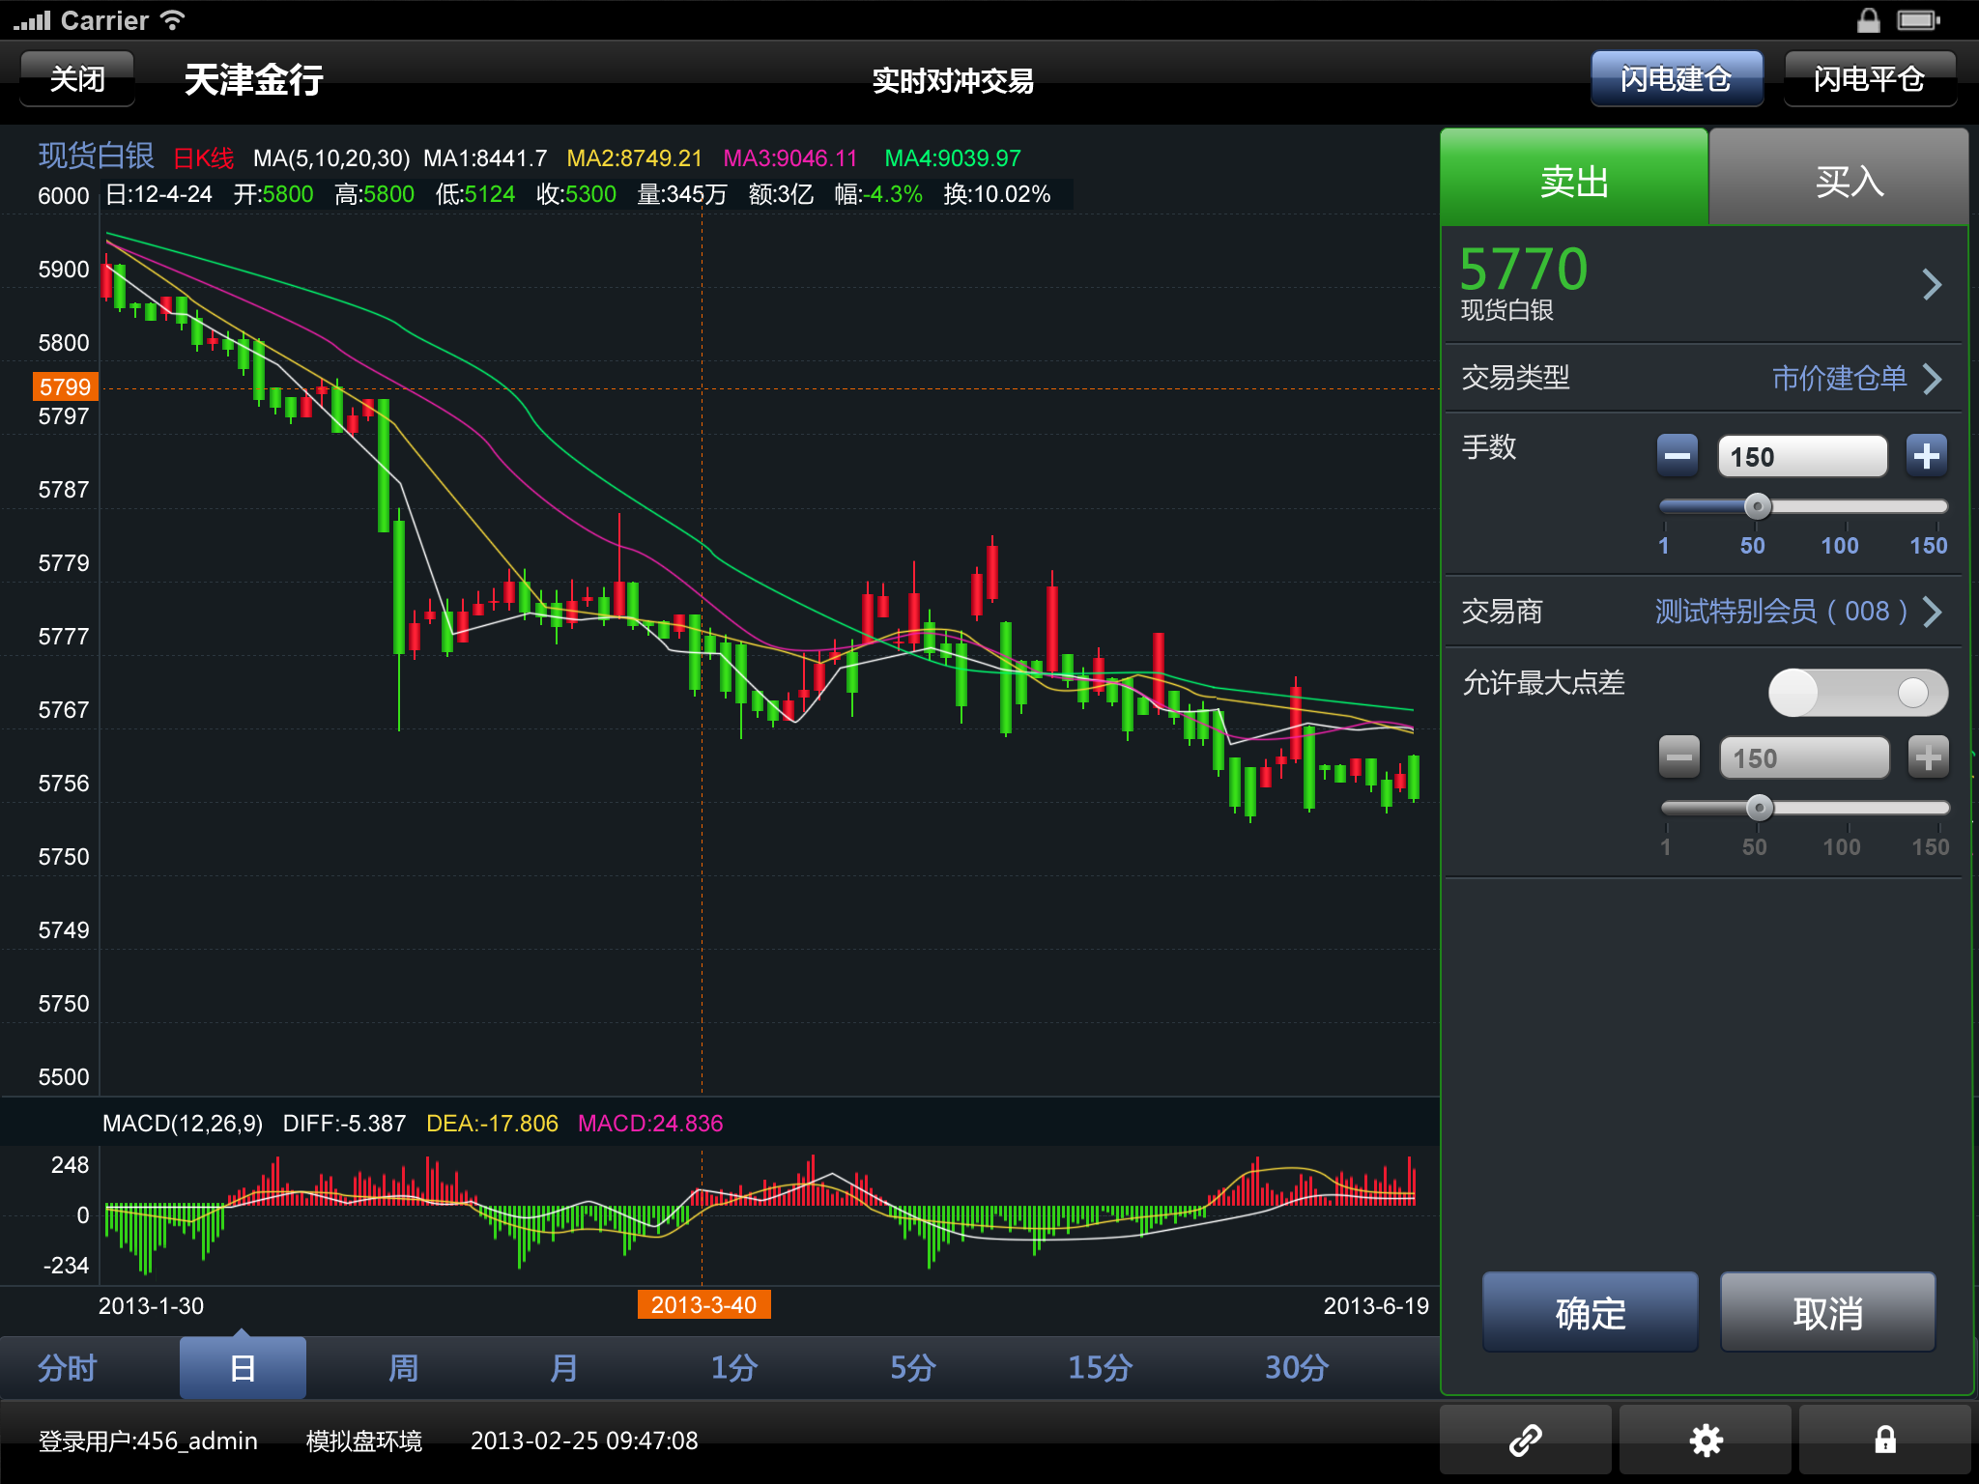
Task: Confirm the order with 确定
Action: (1591, 1312)
